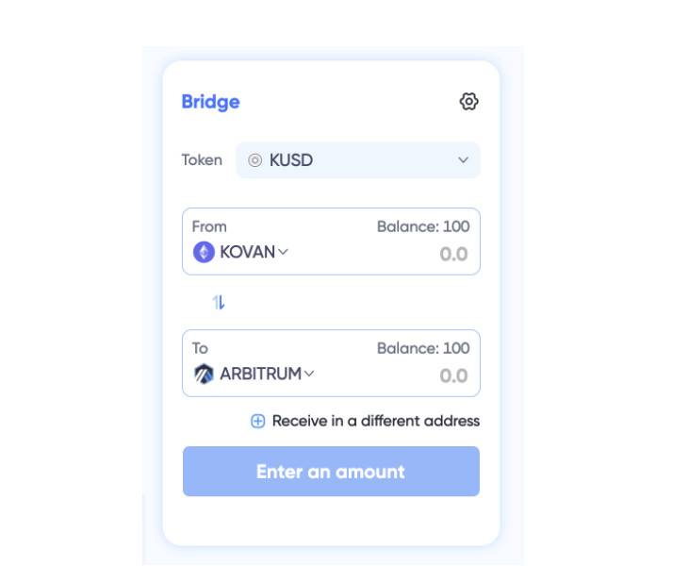
Task: Click the plus circle icon for different address
Action: click(x=257, y=421)
